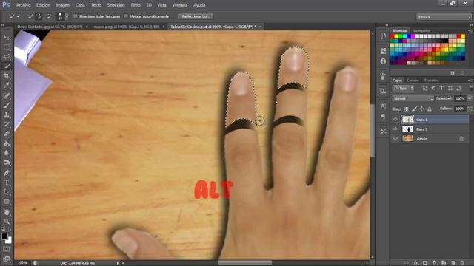Open Opacidad slider dropdown arrow
This screenshot has width=474, height=266.
click(470, 98)
